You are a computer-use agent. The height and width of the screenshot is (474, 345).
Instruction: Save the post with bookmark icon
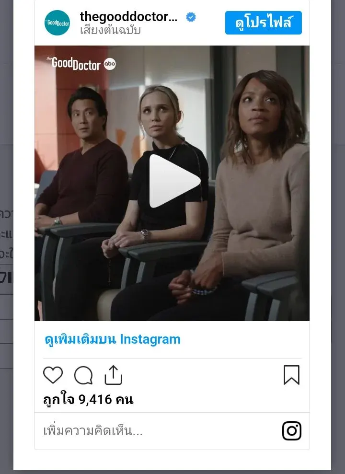tap(291, 375)
